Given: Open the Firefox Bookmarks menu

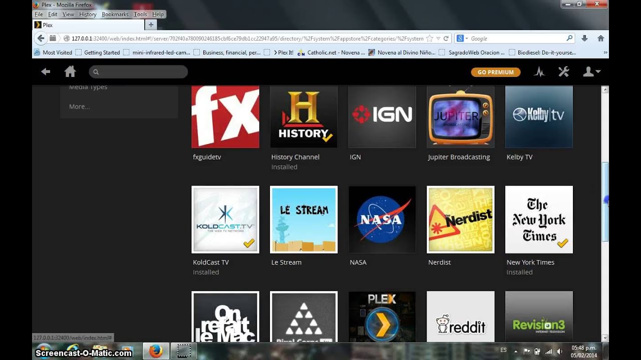Looking at the screenshot, I should coord(115,14).
